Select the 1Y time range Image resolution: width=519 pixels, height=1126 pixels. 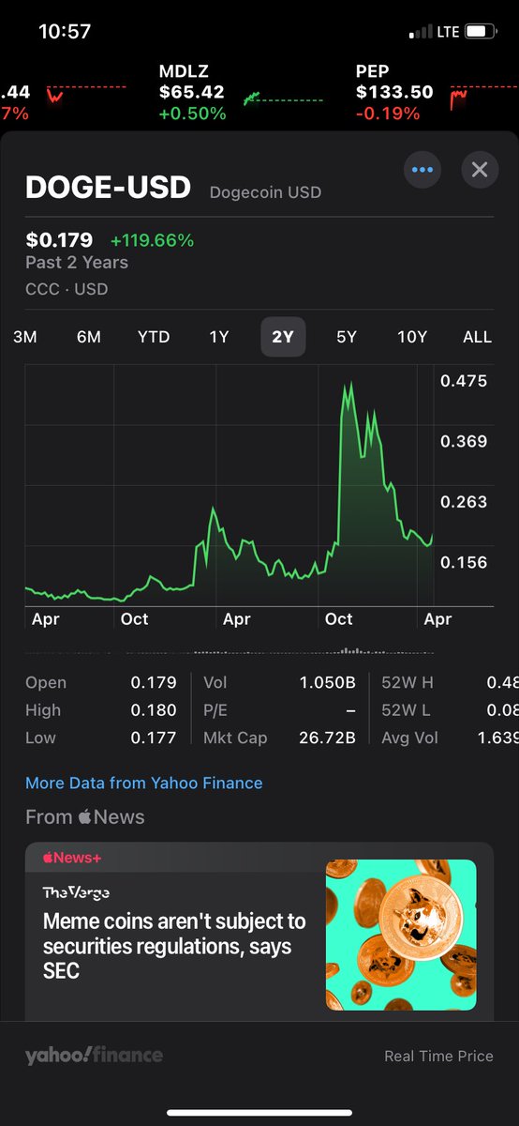click(218, 337)
